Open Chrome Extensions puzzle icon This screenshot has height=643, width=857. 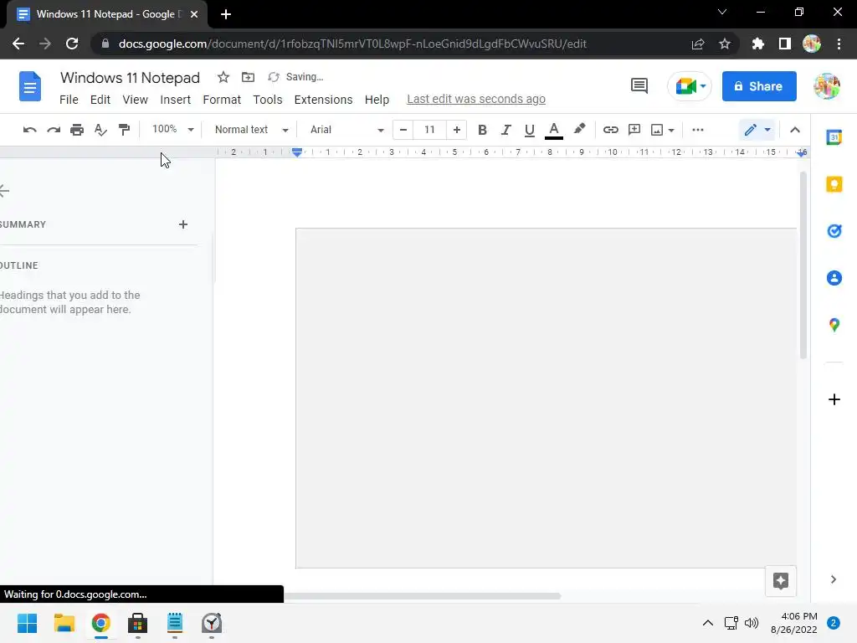tap(757, 44)
